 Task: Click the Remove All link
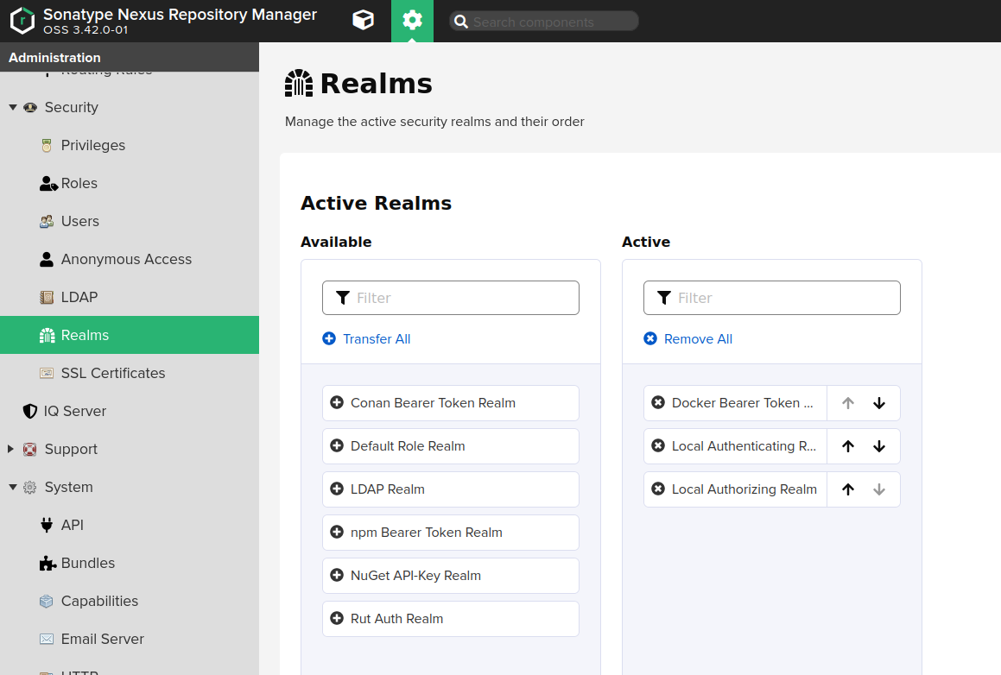tap(687, 338)
